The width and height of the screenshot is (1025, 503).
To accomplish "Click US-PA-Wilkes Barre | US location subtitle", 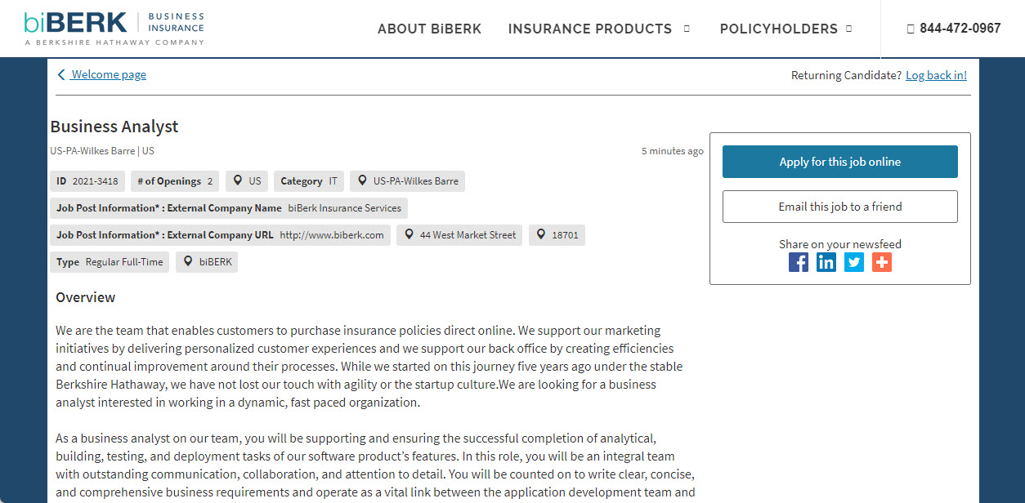I will pos(102,151).
